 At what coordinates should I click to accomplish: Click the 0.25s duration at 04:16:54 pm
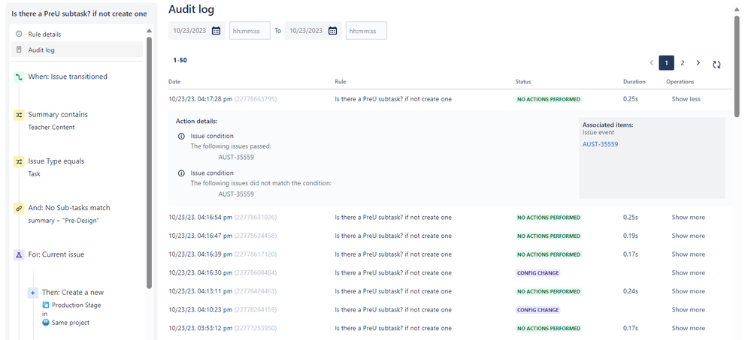(630, 218)
